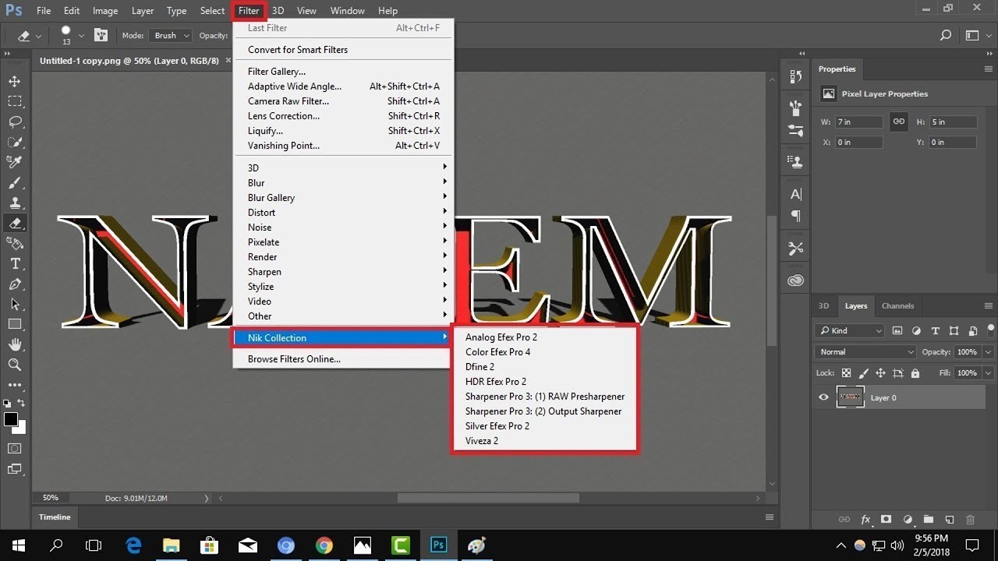The height and width of the screenshot is (561, 998).
Task: Toggle link between width and height
Action: coord(899,122)
